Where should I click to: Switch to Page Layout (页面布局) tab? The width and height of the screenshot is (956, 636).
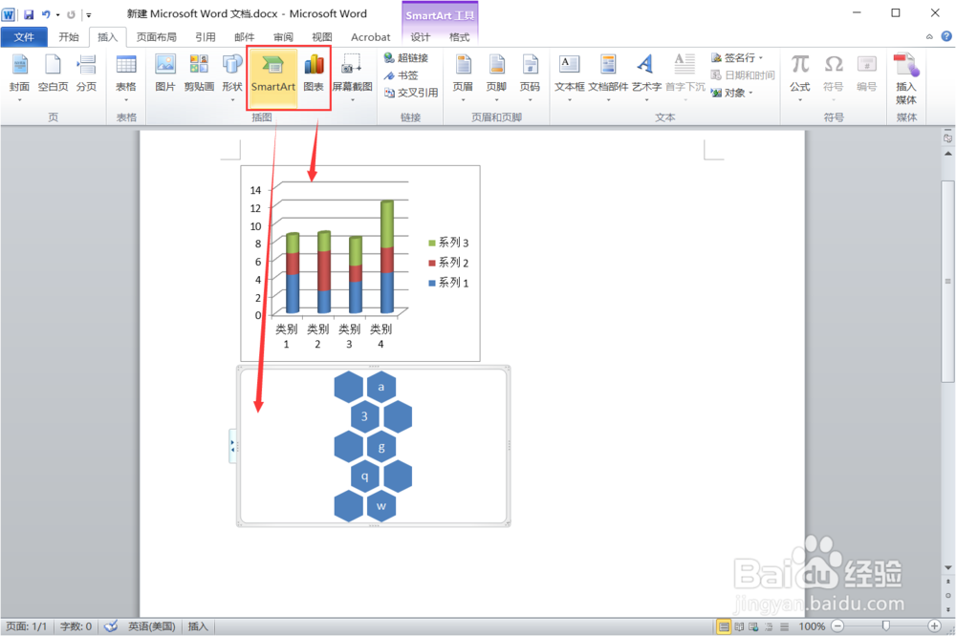(x=156, y=37)
